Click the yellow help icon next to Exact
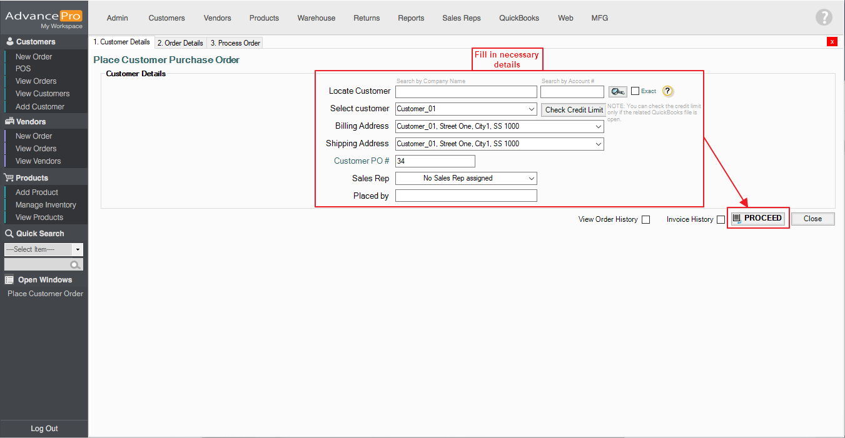Image resolution: width=845 pixels, height=438 pixels. [x=667, y=91]
